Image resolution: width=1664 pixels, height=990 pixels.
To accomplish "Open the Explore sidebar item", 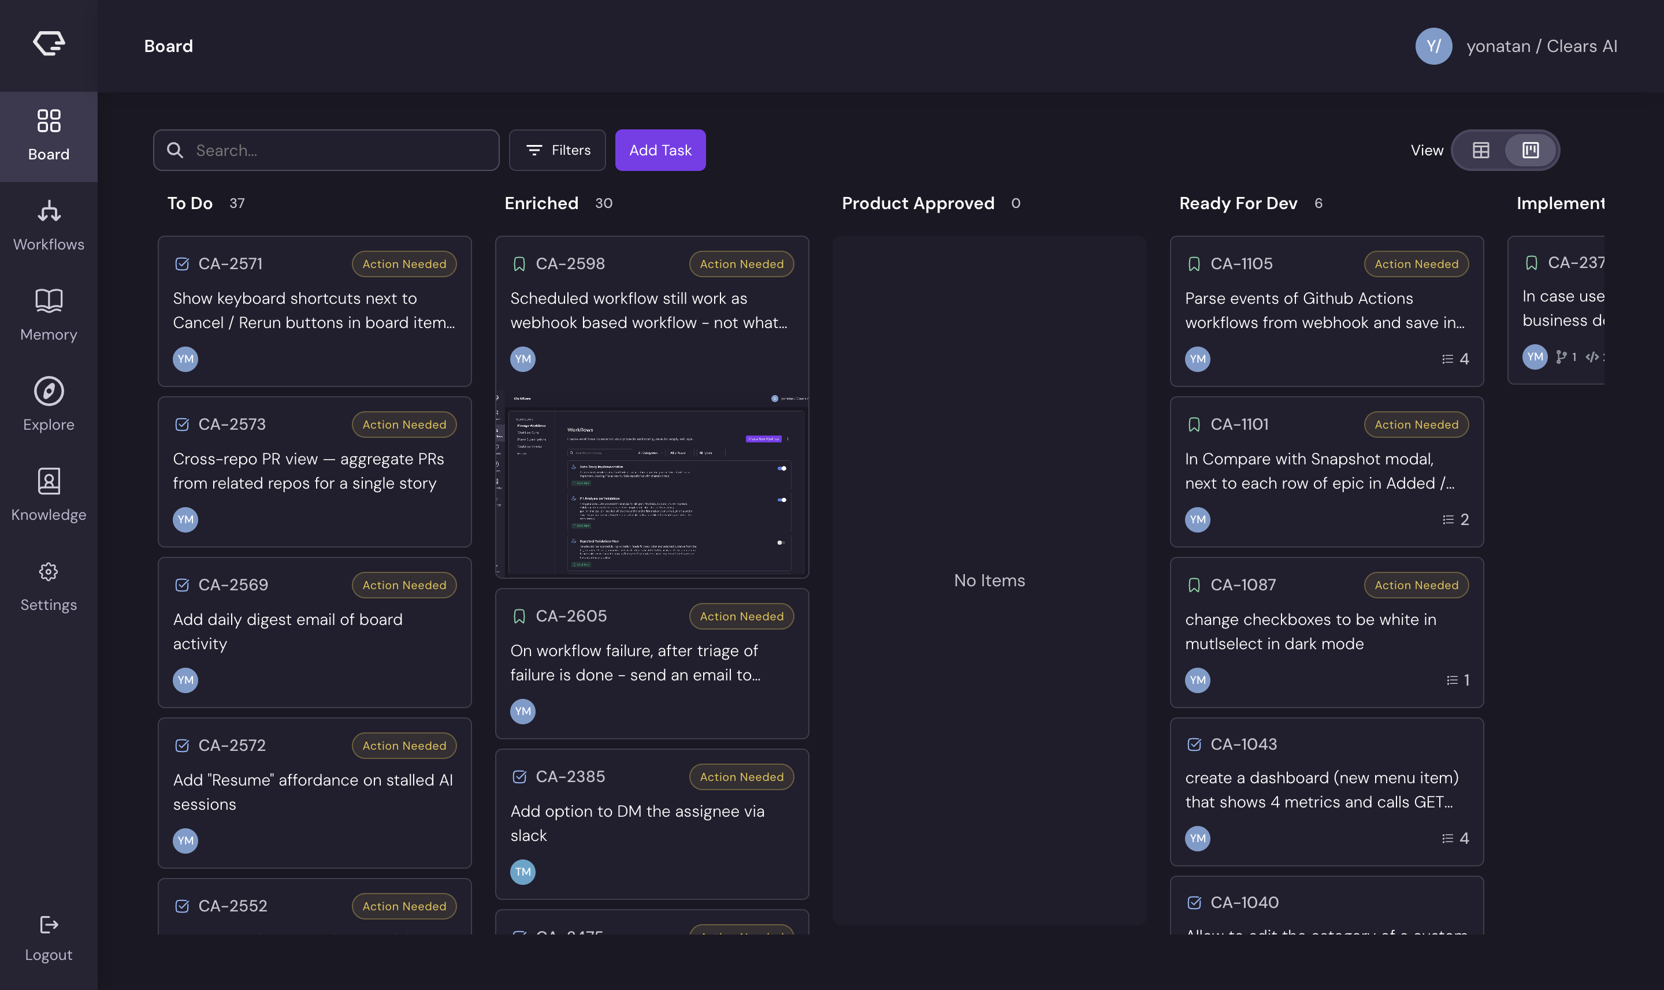I will coord(49,406).
